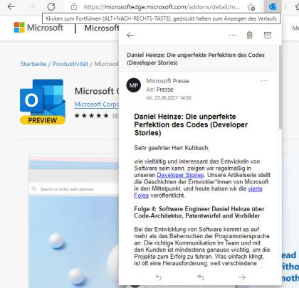
Task: Reply to the email
Action: click(159, 277)
